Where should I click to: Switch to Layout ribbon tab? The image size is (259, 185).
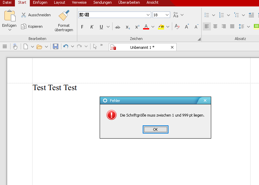point(59,2)
